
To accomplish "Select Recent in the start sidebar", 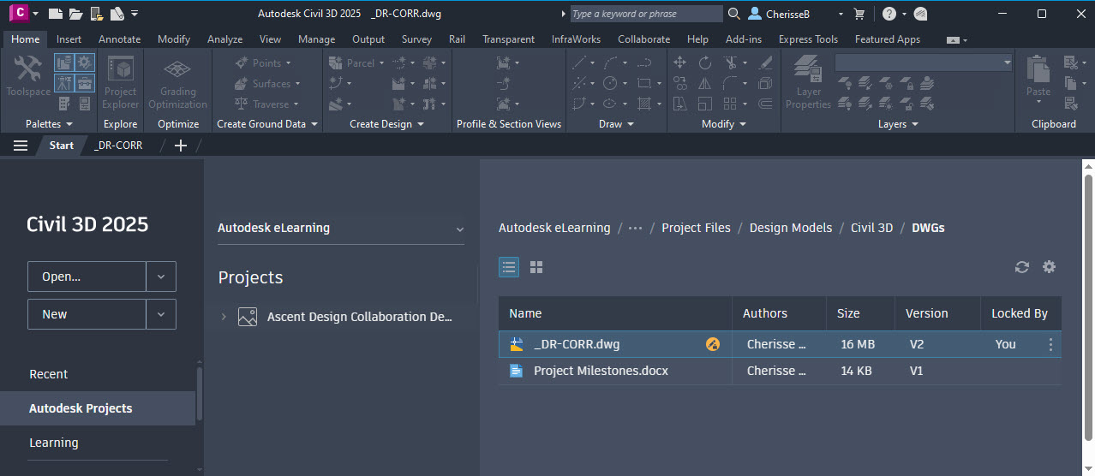I will click(x=49, y=374).
